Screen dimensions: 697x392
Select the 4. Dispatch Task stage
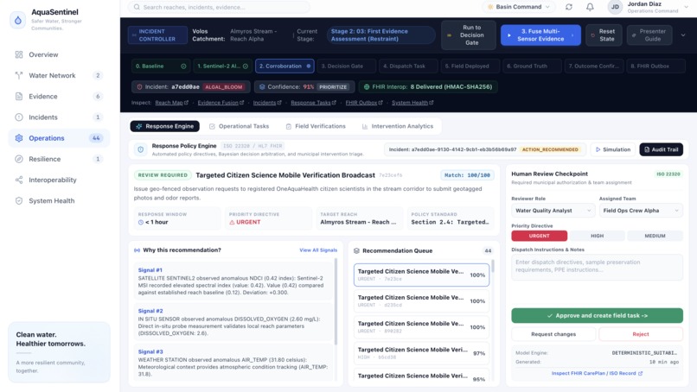pyautogui.click(x=408, y=66)
